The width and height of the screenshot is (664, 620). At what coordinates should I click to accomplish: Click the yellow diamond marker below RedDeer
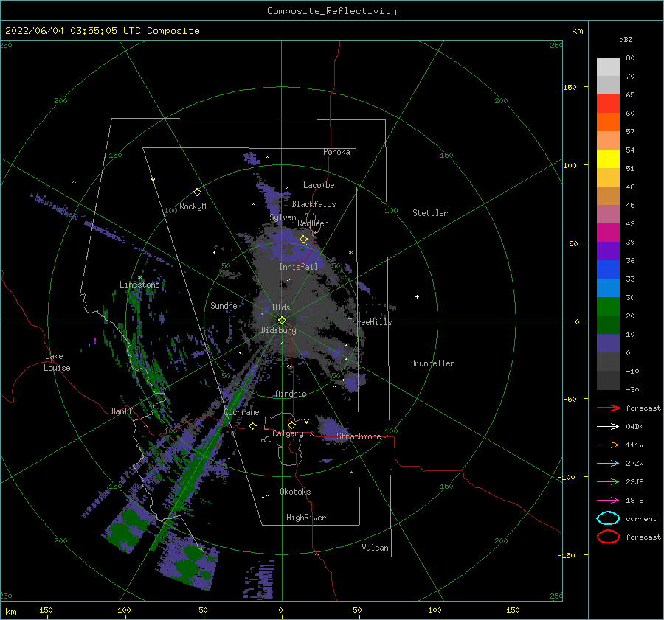point(303,240)
